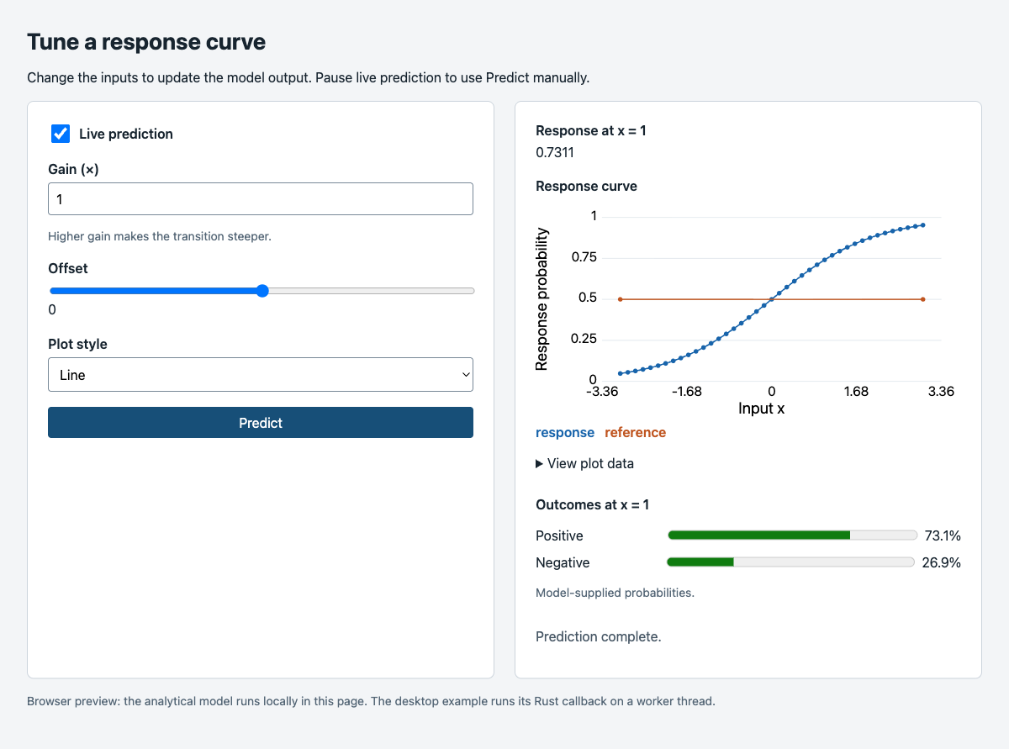Open the Plot style dropdown

click(x=261, y=375)
